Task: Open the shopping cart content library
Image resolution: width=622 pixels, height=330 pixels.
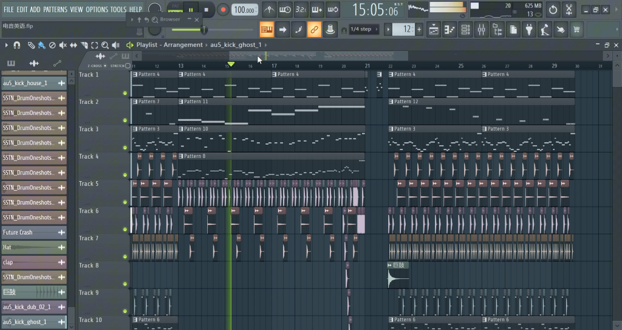Action: coord(577,29)
